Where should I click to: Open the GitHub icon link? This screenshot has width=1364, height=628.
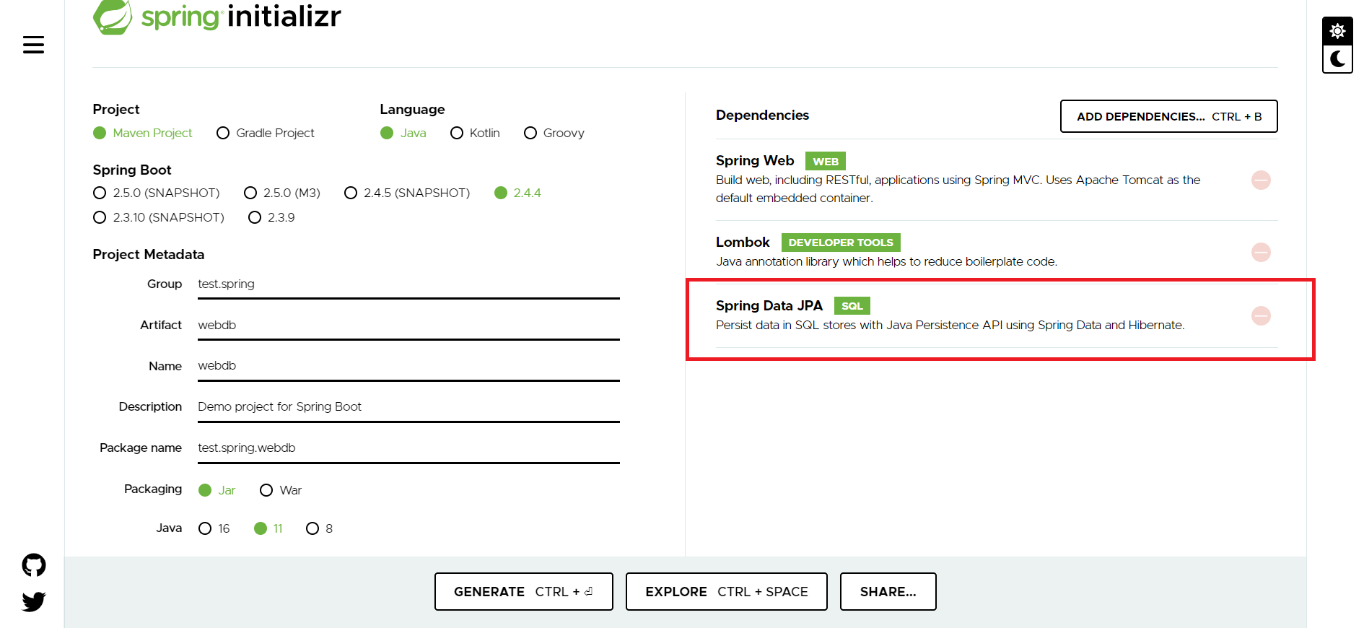point(34,565)
